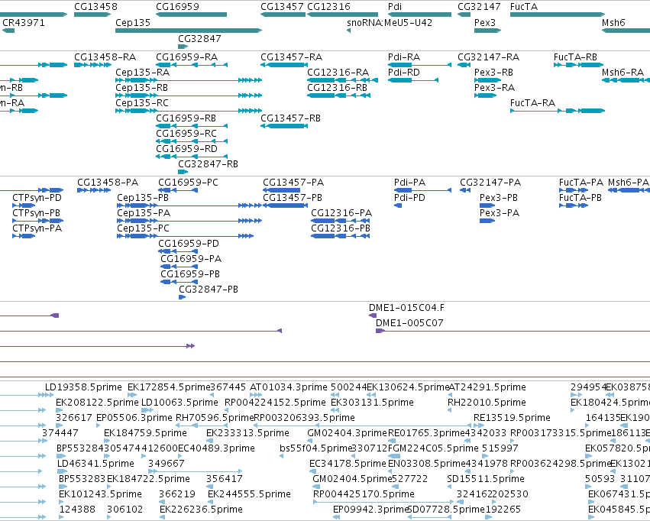This screenshot has height=521, width=650.
Task: Select the Pdi-PA protein label
Action: point(409,183)
